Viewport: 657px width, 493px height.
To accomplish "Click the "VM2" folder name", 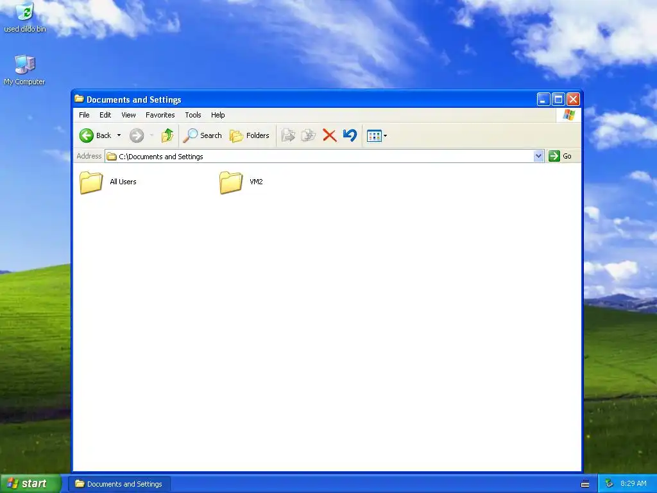I will tap(256, 182).
